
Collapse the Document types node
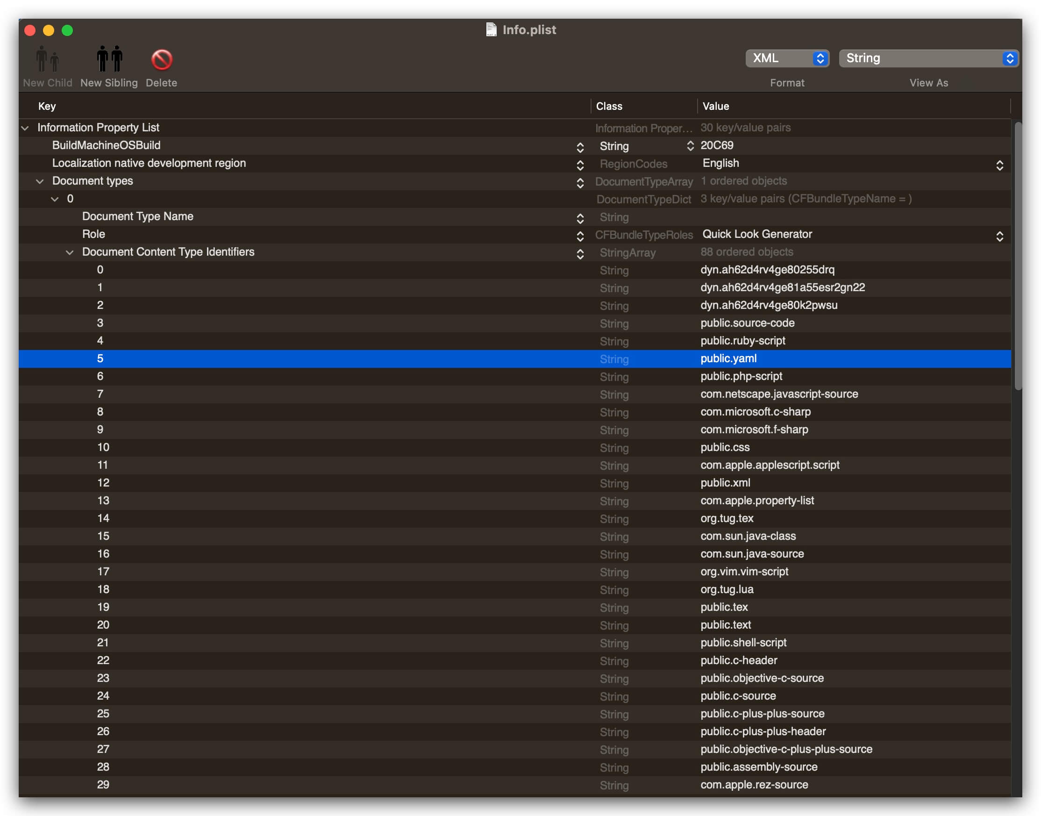tap(39, 181)
